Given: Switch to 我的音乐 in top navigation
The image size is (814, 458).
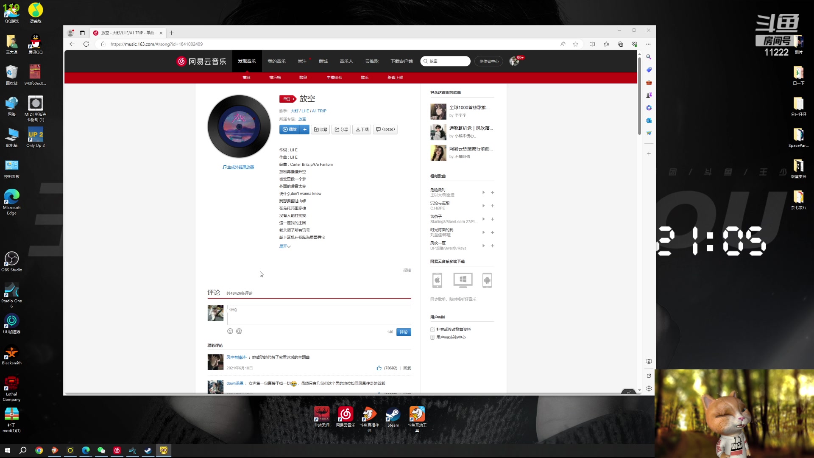Looking at the screenshot, I should (x=276, y=61).
